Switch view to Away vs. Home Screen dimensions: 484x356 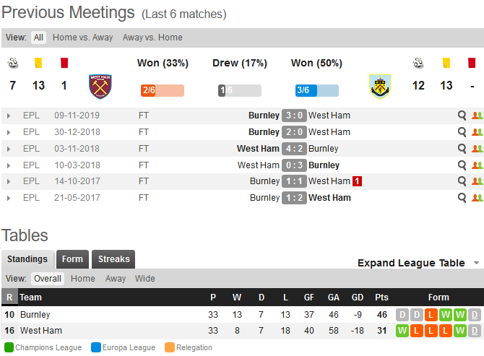[x=152, y=38]
